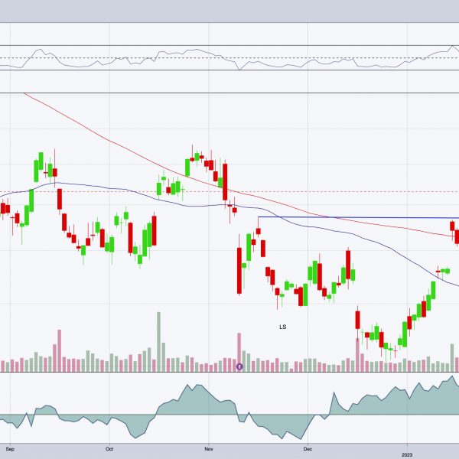Viewport: 459px width, 459px height.
Task: Click the Sep label on time axis
Action: coord(10,449)
